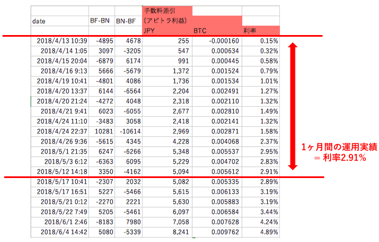Select JPY profit cell 8,241
This screenshot has width=379, height=242.
(167, 232)
